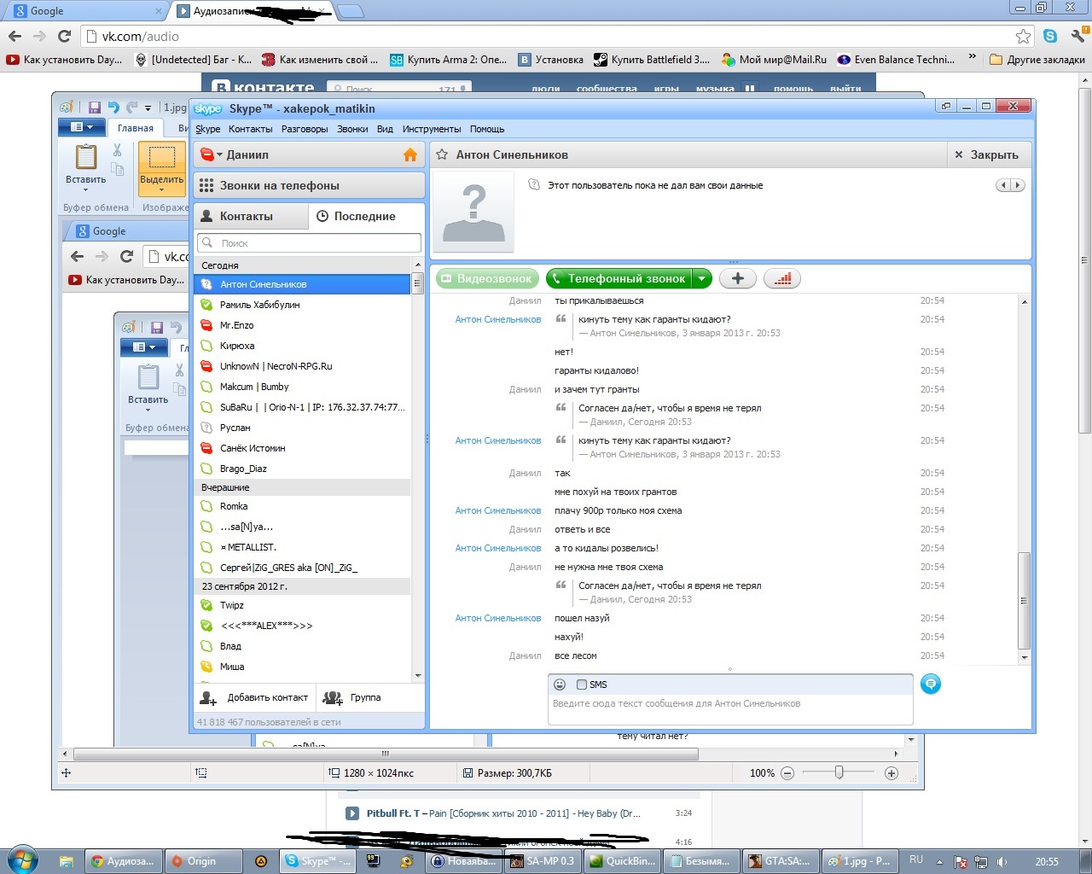Screen dimensions: 1092x874
Task: Select contact Romka
Action: coord(303,506)
